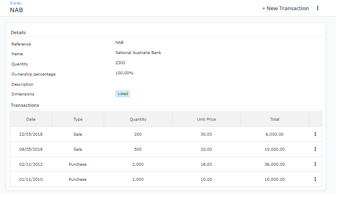Click the 2300 quantity value
The image size is (343, 197).
click(120, 63)
